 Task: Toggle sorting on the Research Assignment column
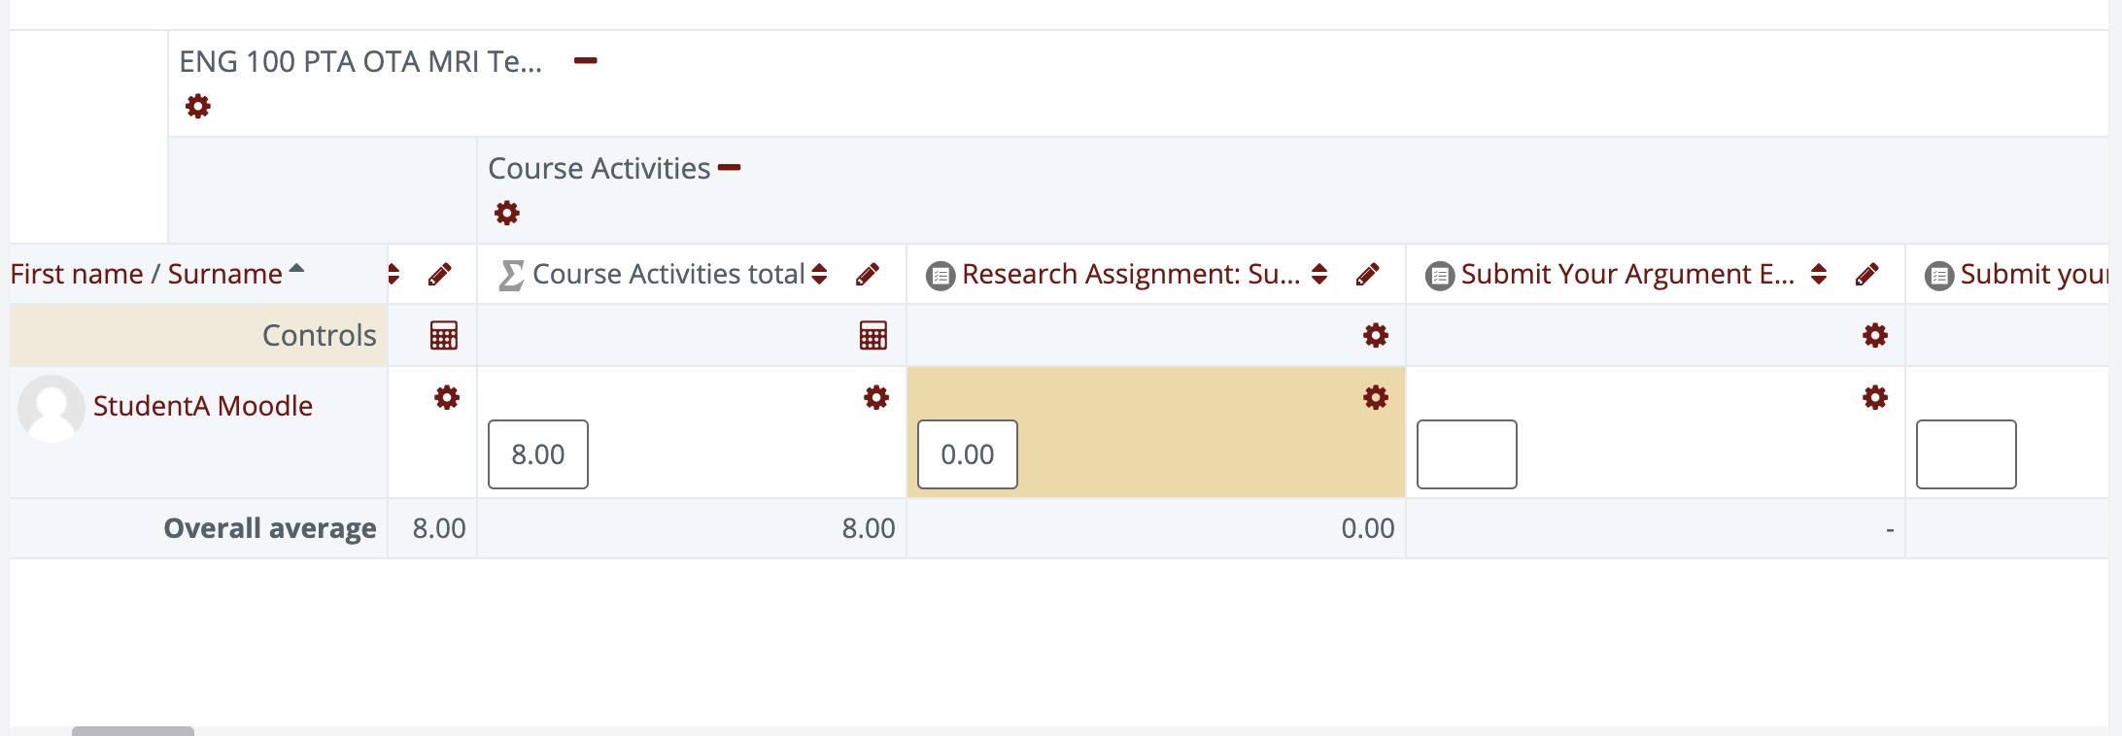tap(1318, 275)
